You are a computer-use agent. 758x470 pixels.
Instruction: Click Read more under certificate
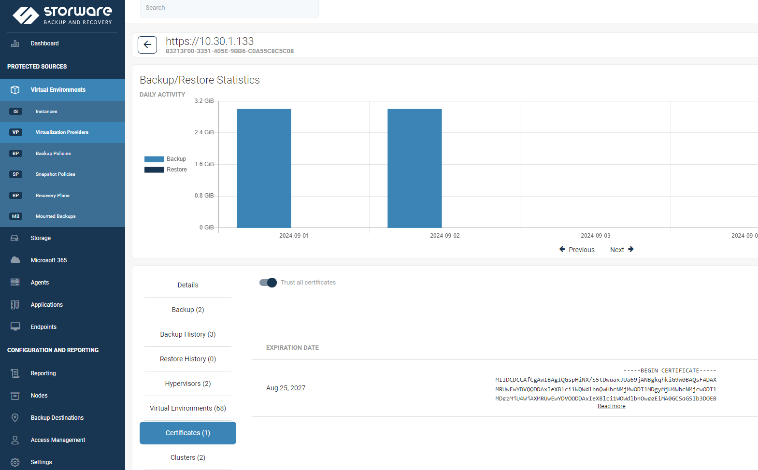(x=611, y=406)
